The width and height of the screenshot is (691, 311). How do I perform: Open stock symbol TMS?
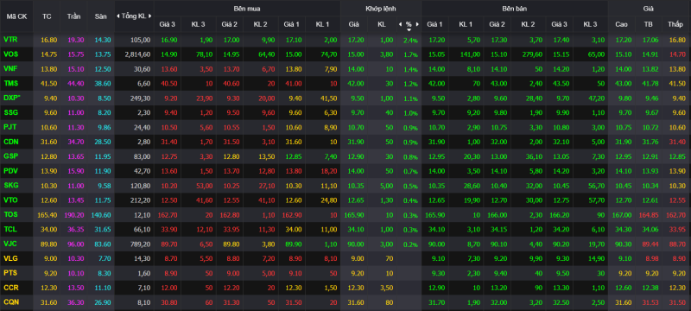click(11, 83)
